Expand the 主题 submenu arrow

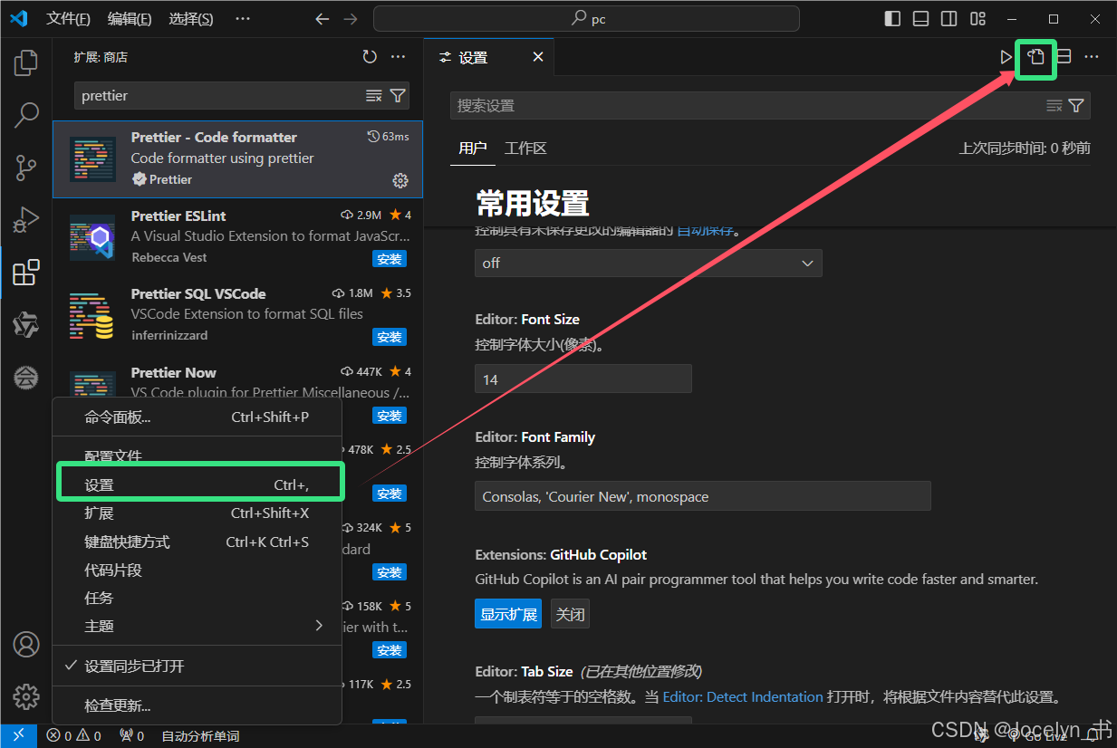319,626
